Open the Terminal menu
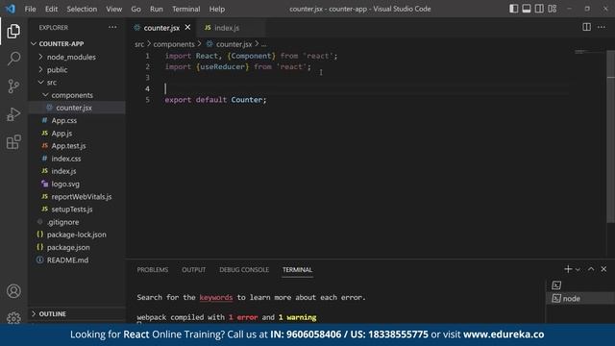The height and width of the screenshot is (346, 615). pos(185,9)
